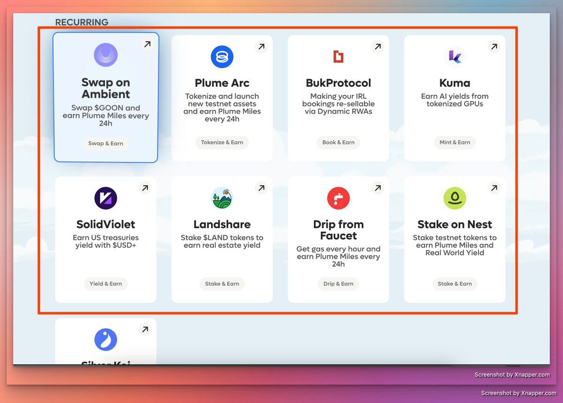Select the SolidViolet card title
This screenshot has width=563, height=403.
click(106, 224)
